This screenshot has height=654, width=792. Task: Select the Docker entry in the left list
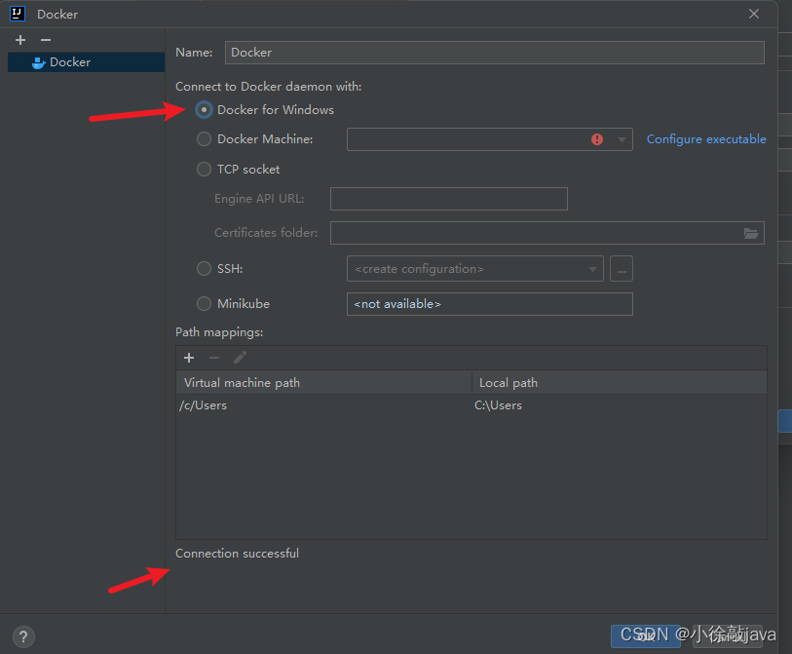pos(86,62)
